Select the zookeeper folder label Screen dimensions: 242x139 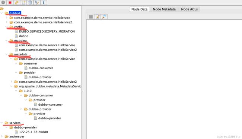[17, 136]
